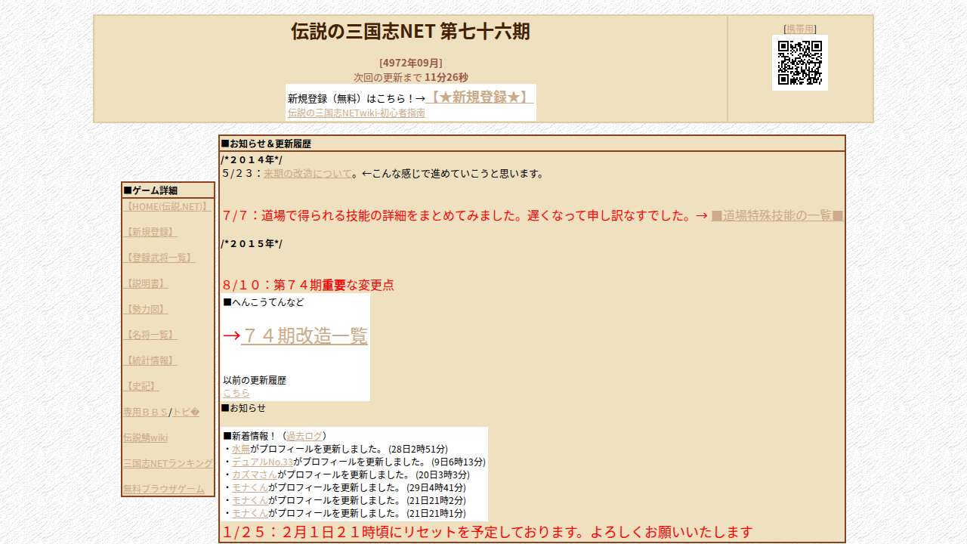The height and width of the screenshot is (544, 967).
Task: Open デュアルNo.33 player profile link
Action: click(x=262, y=462)
